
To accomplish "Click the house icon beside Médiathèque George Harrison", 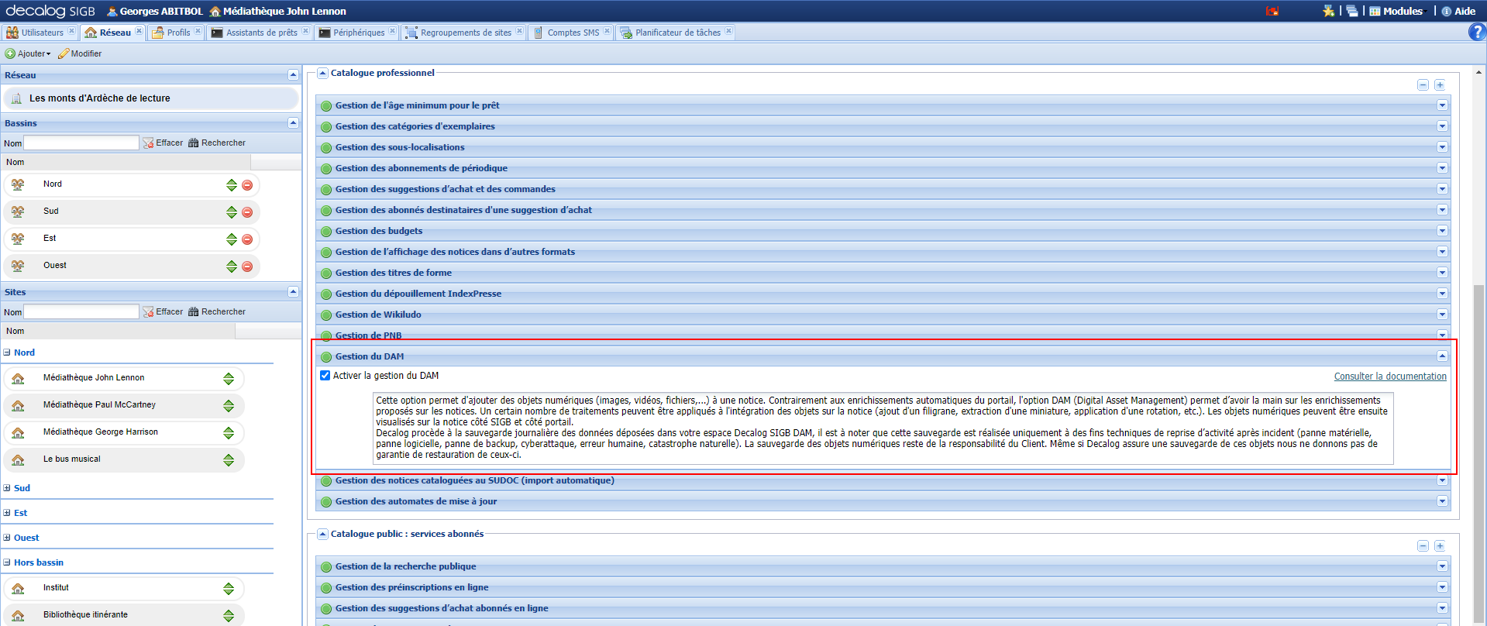I will click(18, 433).
